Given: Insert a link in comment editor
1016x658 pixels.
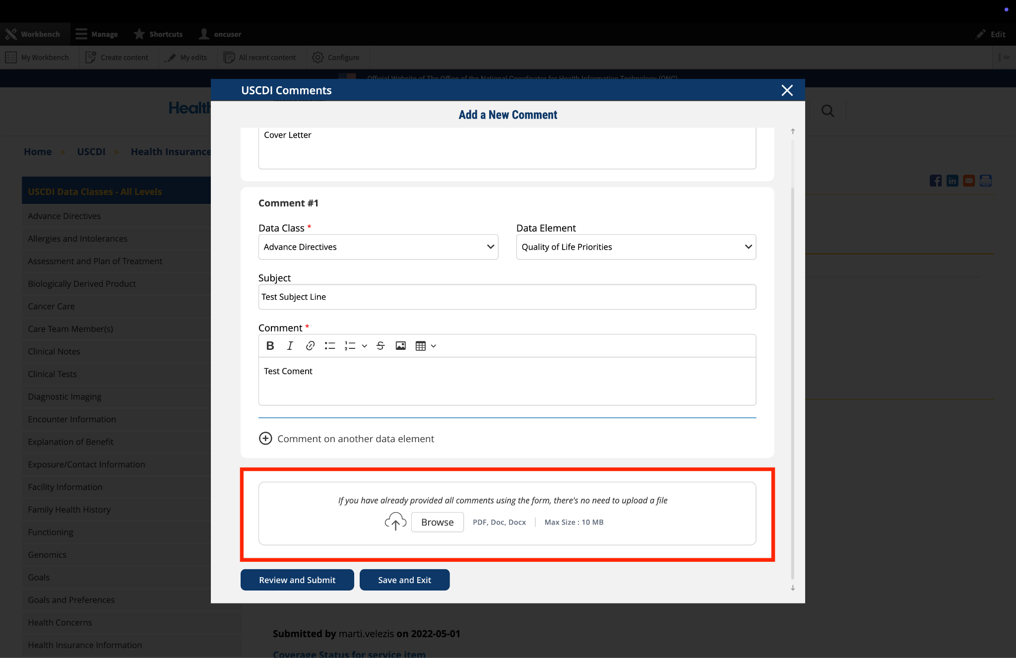Looking at the screenshot, I should coord(310,346).
